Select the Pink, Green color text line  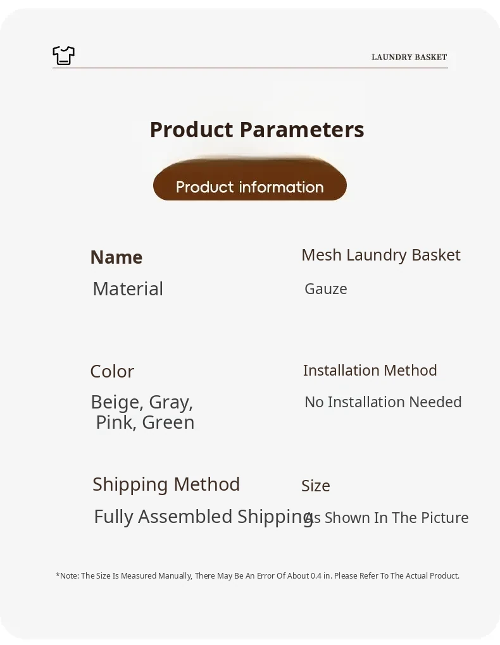click(145, 422)
